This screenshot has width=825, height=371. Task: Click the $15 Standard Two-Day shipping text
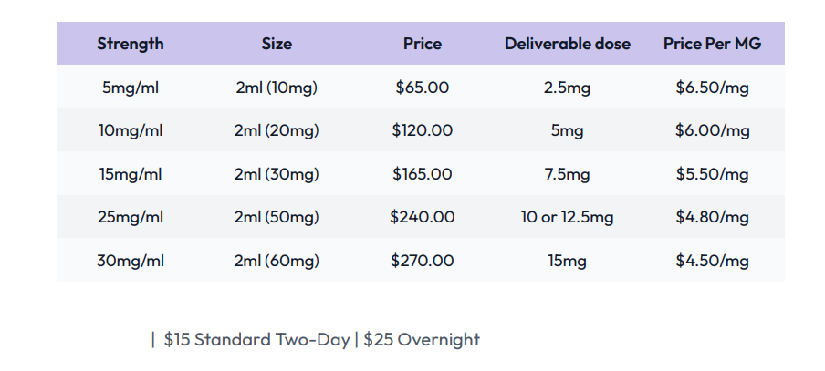click(256, 340)
